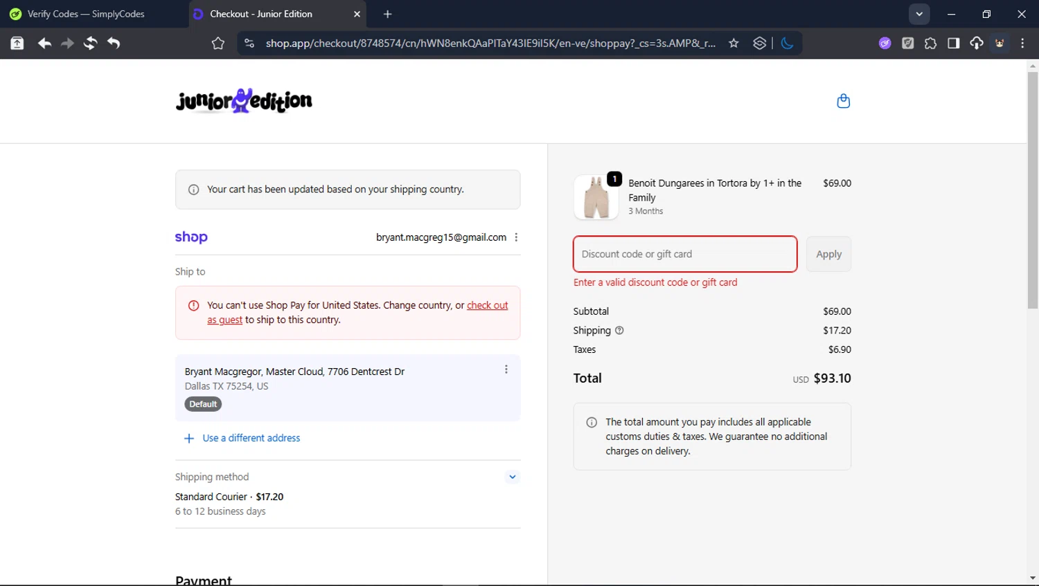This screenshot has width=1039, height=586.
Task: Click the Dallas TX 75254, US address line
Action: tap(227, 386)
